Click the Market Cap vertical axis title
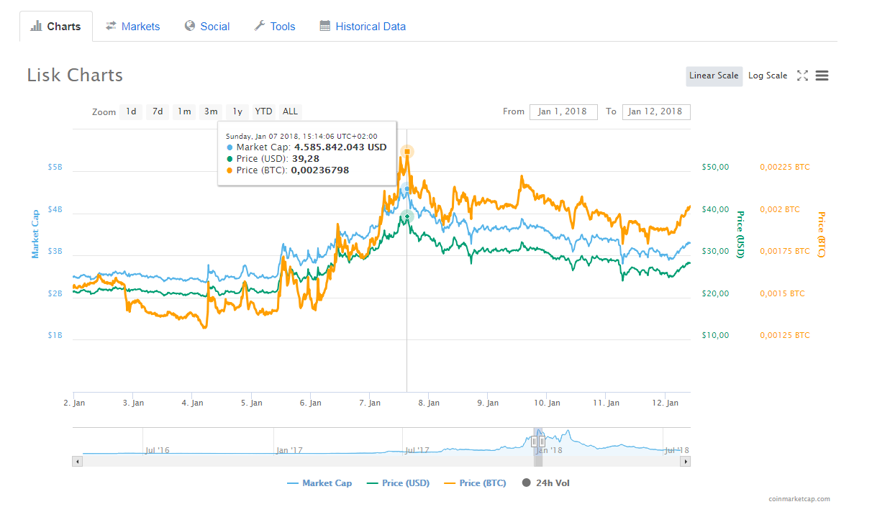The width and height of the screenshot is (872, 512). (34, 234)
